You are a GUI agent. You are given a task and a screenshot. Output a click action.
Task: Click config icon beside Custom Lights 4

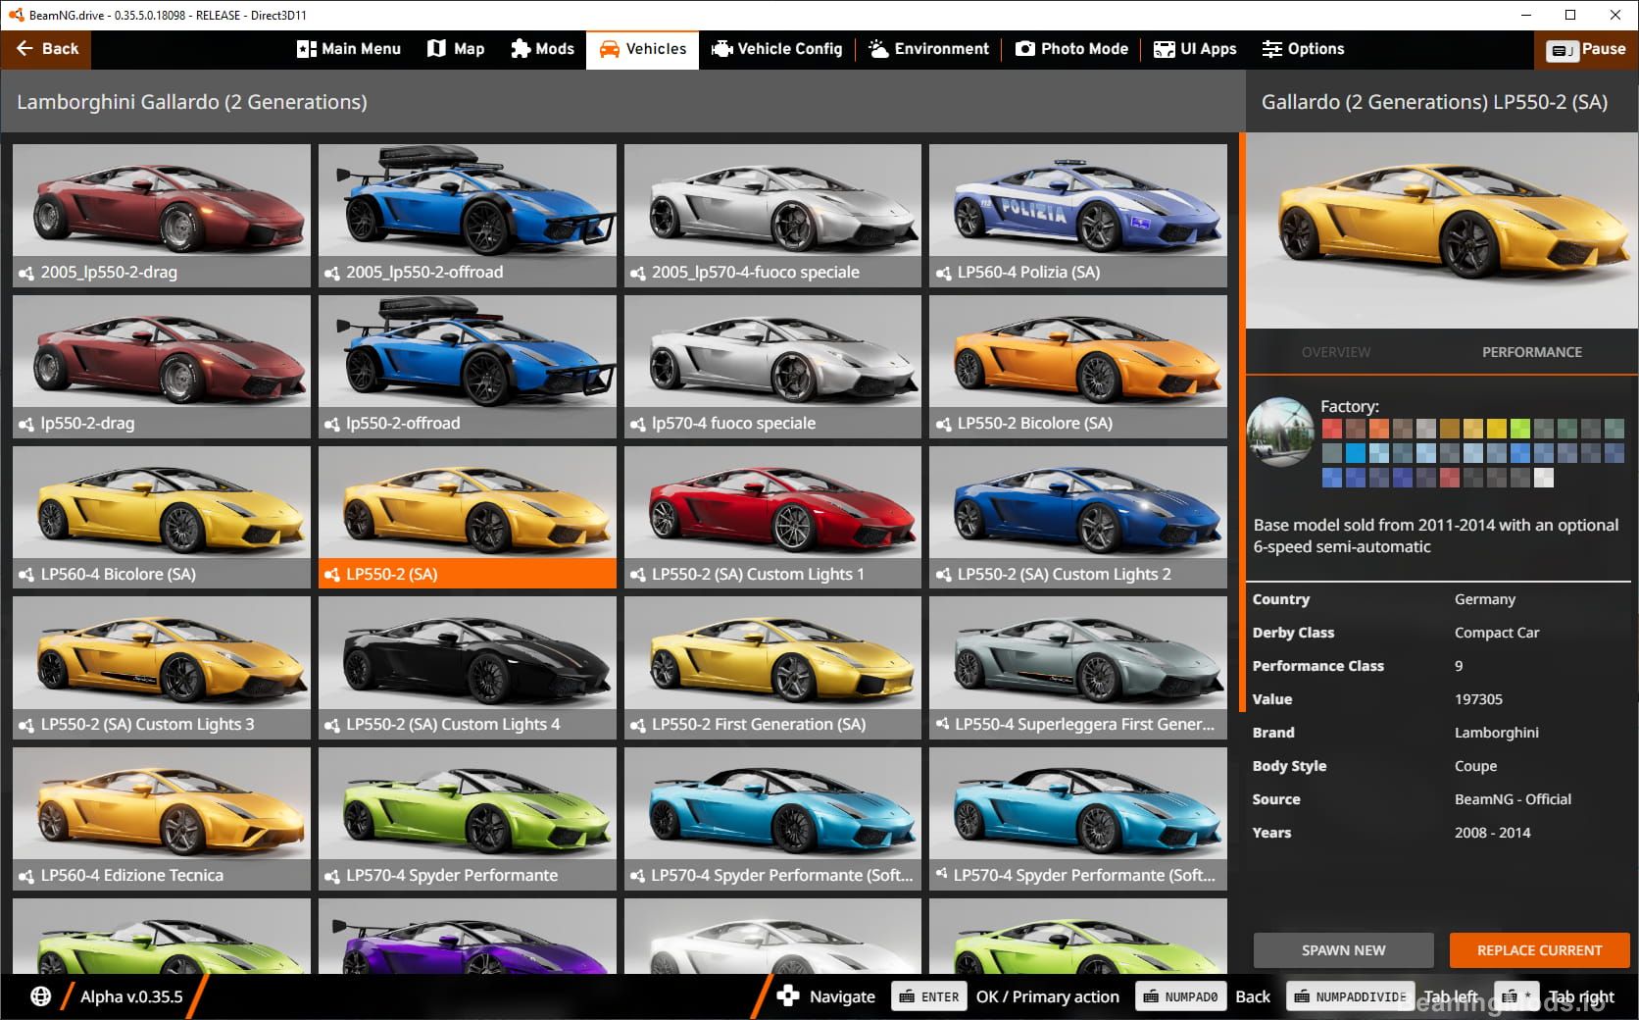332,726
